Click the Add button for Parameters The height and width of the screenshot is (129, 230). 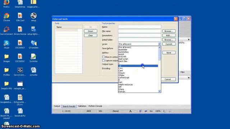click(x=169, y=35)
